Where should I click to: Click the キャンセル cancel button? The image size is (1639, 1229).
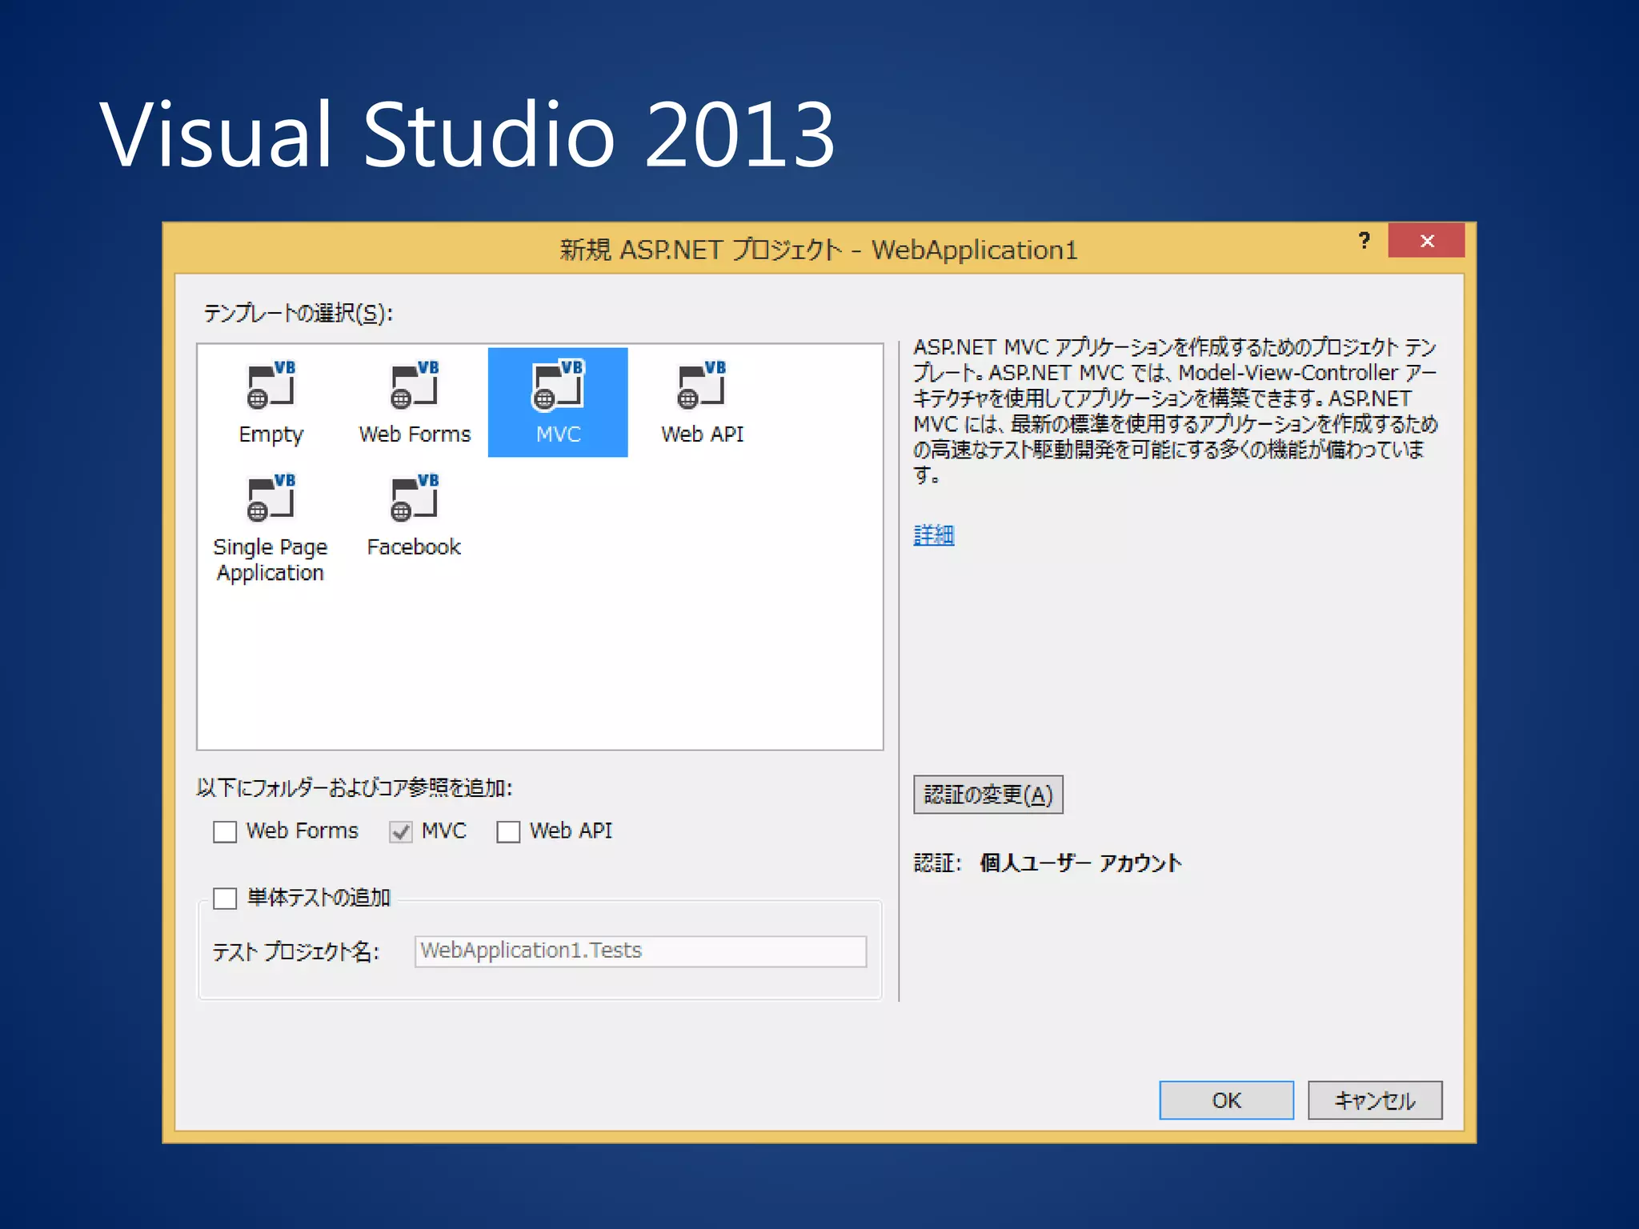(1375, 1100)
